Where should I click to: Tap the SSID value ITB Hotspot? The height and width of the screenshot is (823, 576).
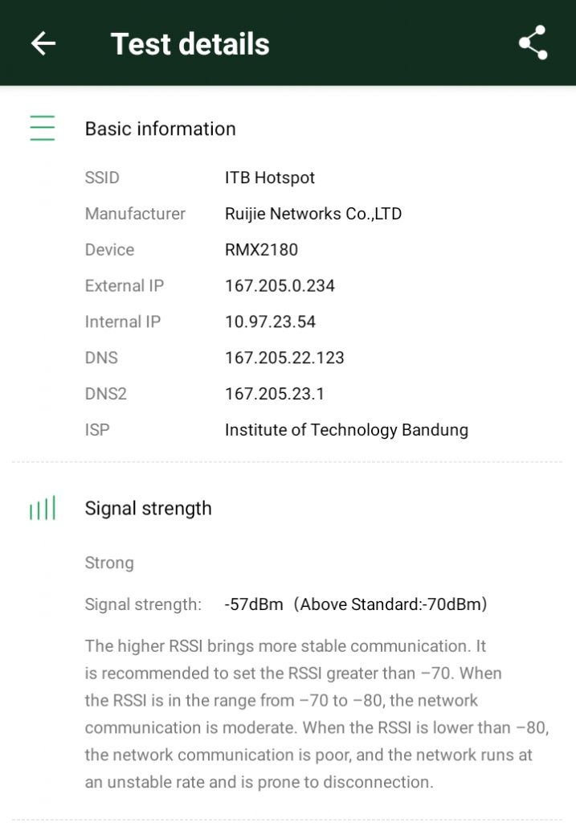(x=270, y=178)
